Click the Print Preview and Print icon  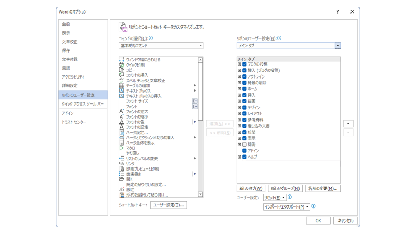pyautogui.click(x=122, y=168)
